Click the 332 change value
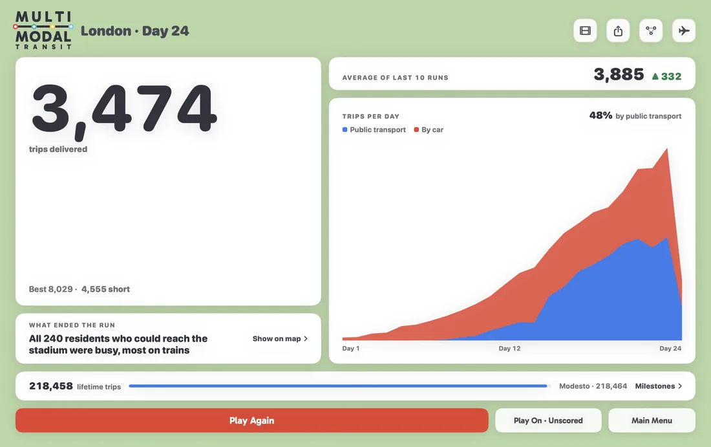Screen dimensions: 711x447 pyautogui.click(x=671, y=76)
